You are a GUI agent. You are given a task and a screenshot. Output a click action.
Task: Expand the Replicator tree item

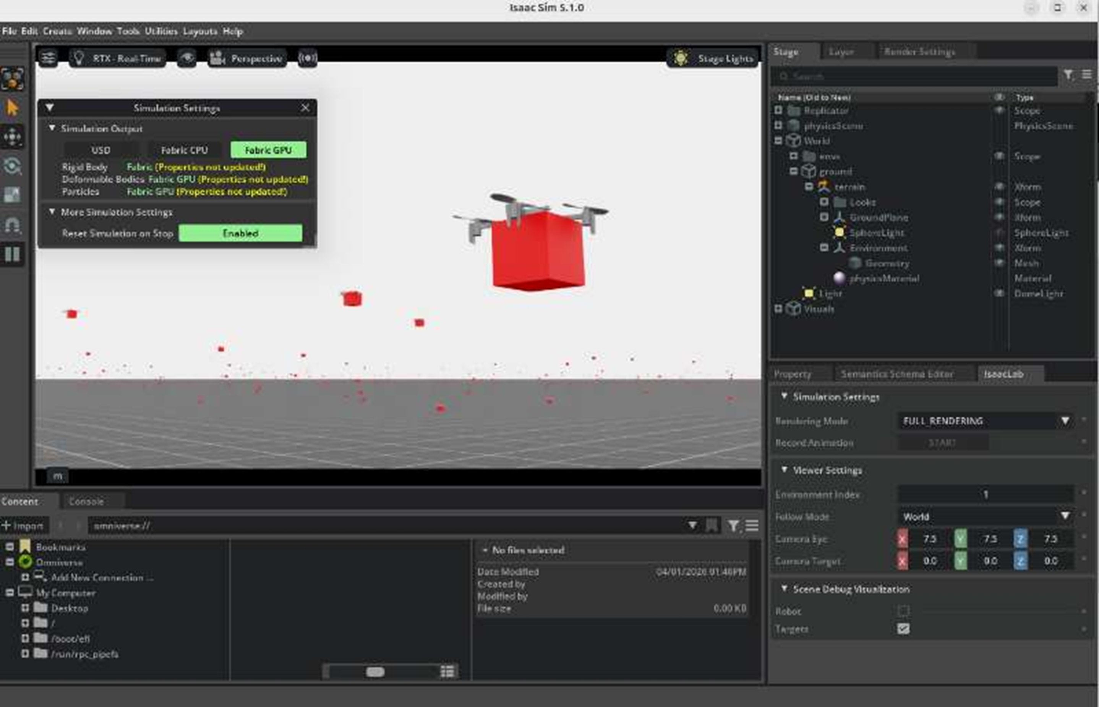point(778,111)
